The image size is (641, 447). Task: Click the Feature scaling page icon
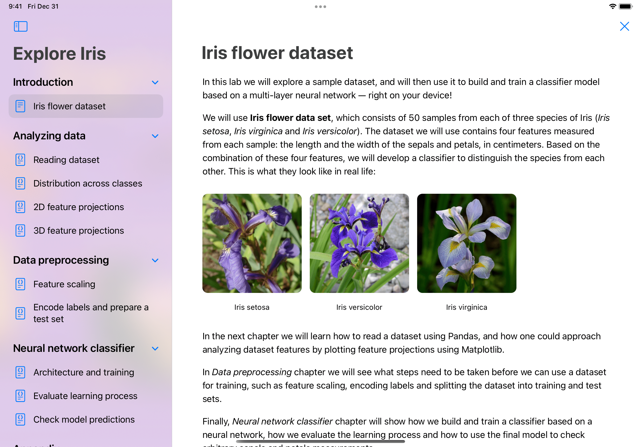coord(20,284)
